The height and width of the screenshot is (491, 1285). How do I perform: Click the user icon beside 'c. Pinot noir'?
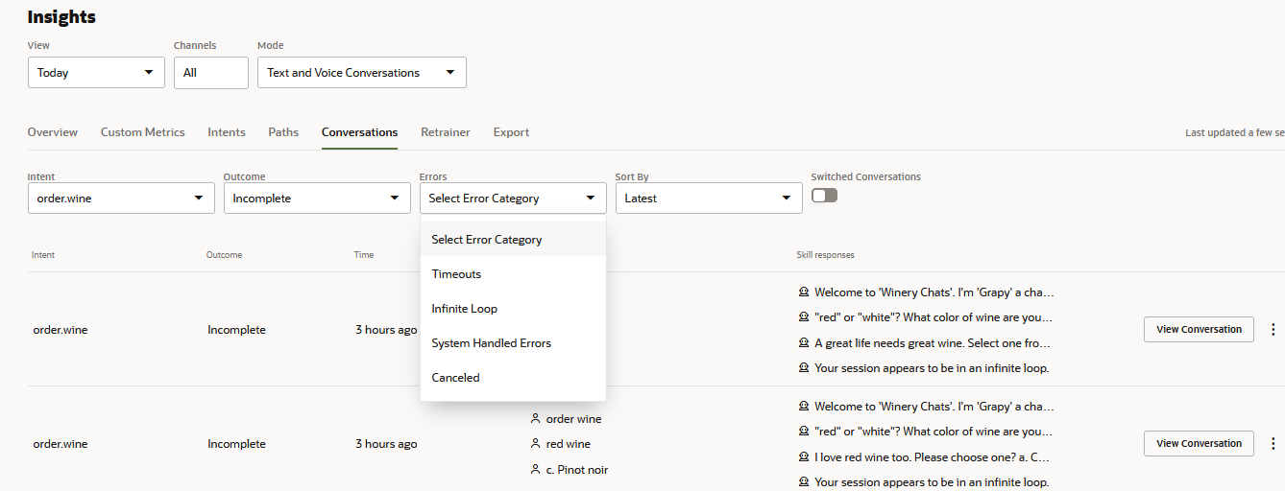[536, 470]
